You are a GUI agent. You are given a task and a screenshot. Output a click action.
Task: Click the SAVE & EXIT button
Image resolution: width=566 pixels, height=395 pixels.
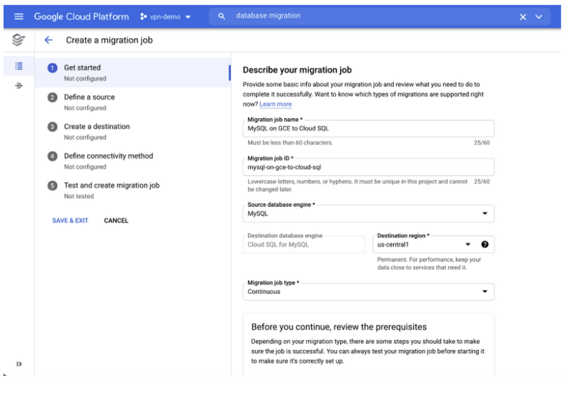pos(70,220)
